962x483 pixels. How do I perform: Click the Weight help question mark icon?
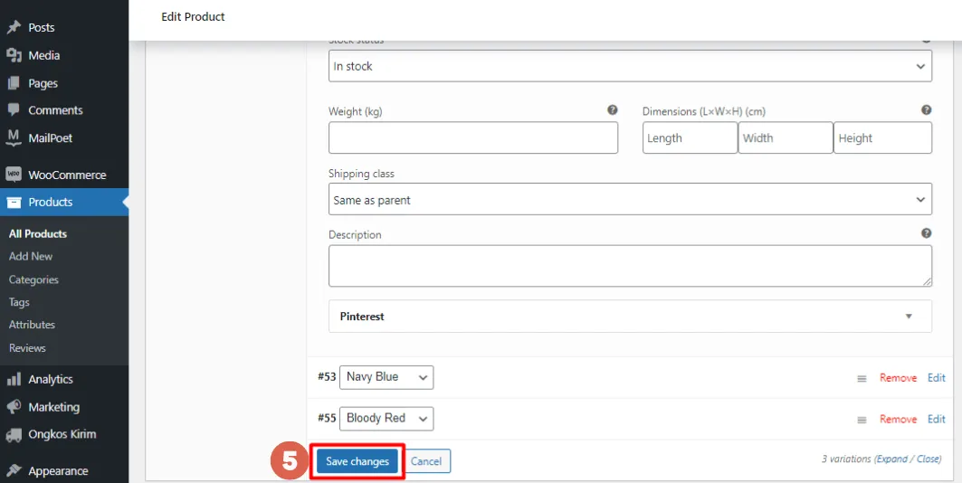coord(613,110)
